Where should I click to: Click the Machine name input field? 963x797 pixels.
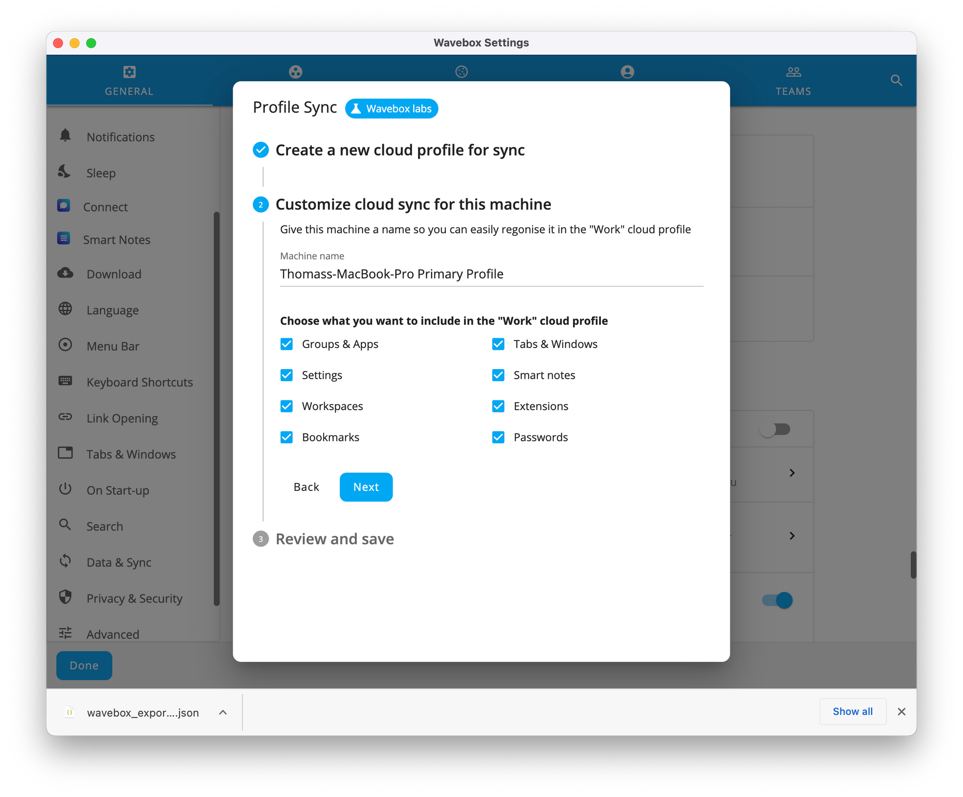[x=492, y=274]
